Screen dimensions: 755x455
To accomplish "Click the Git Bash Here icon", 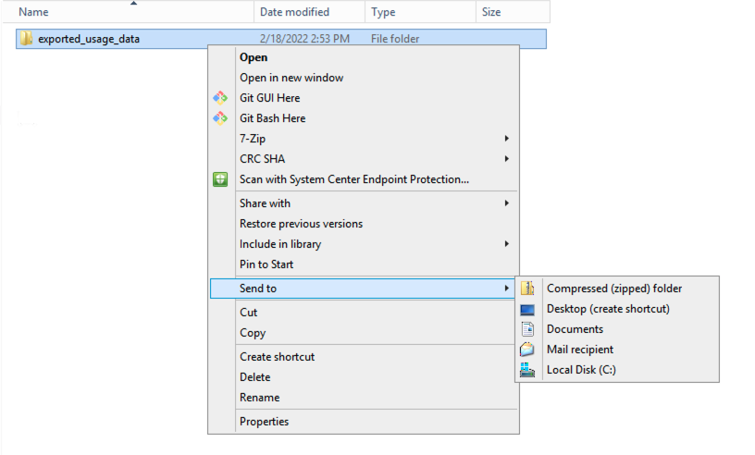I will 219,118.
